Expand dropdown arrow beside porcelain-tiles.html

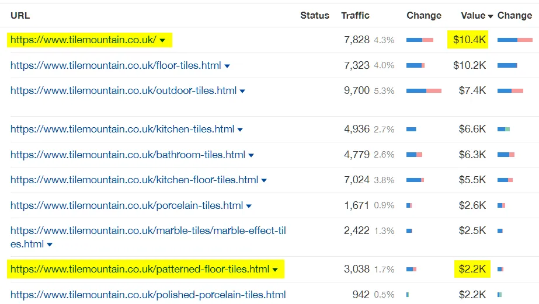coord(249,206)
